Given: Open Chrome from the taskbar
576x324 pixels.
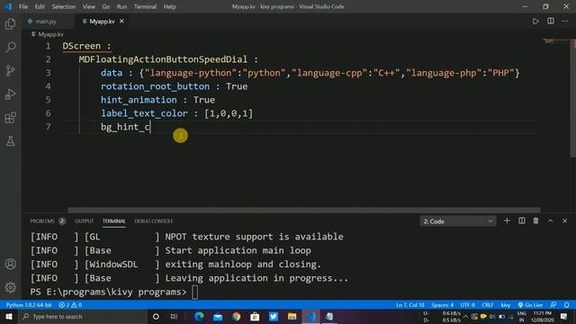Looking at the screenshot, I should tap(236, 316).
